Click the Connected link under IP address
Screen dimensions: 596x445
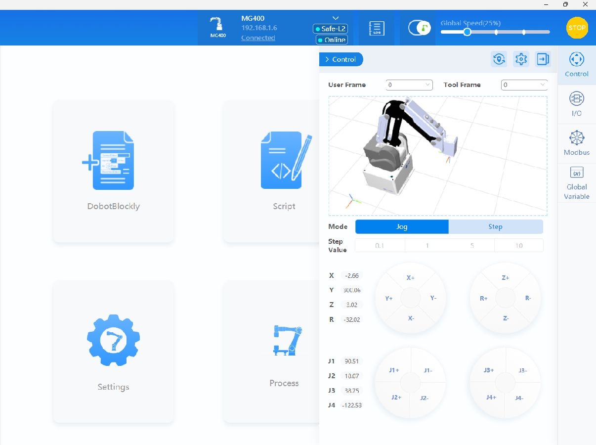tap(258, 38)
